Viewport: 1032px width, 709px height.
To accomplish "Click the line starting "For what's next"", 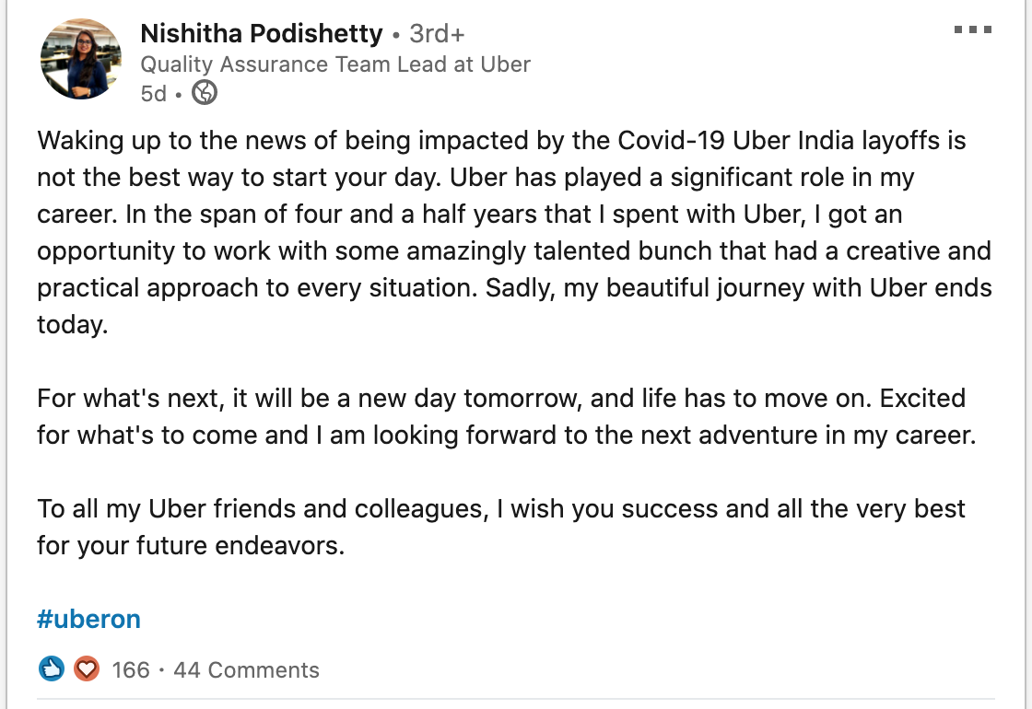I will tap(501, 399).
